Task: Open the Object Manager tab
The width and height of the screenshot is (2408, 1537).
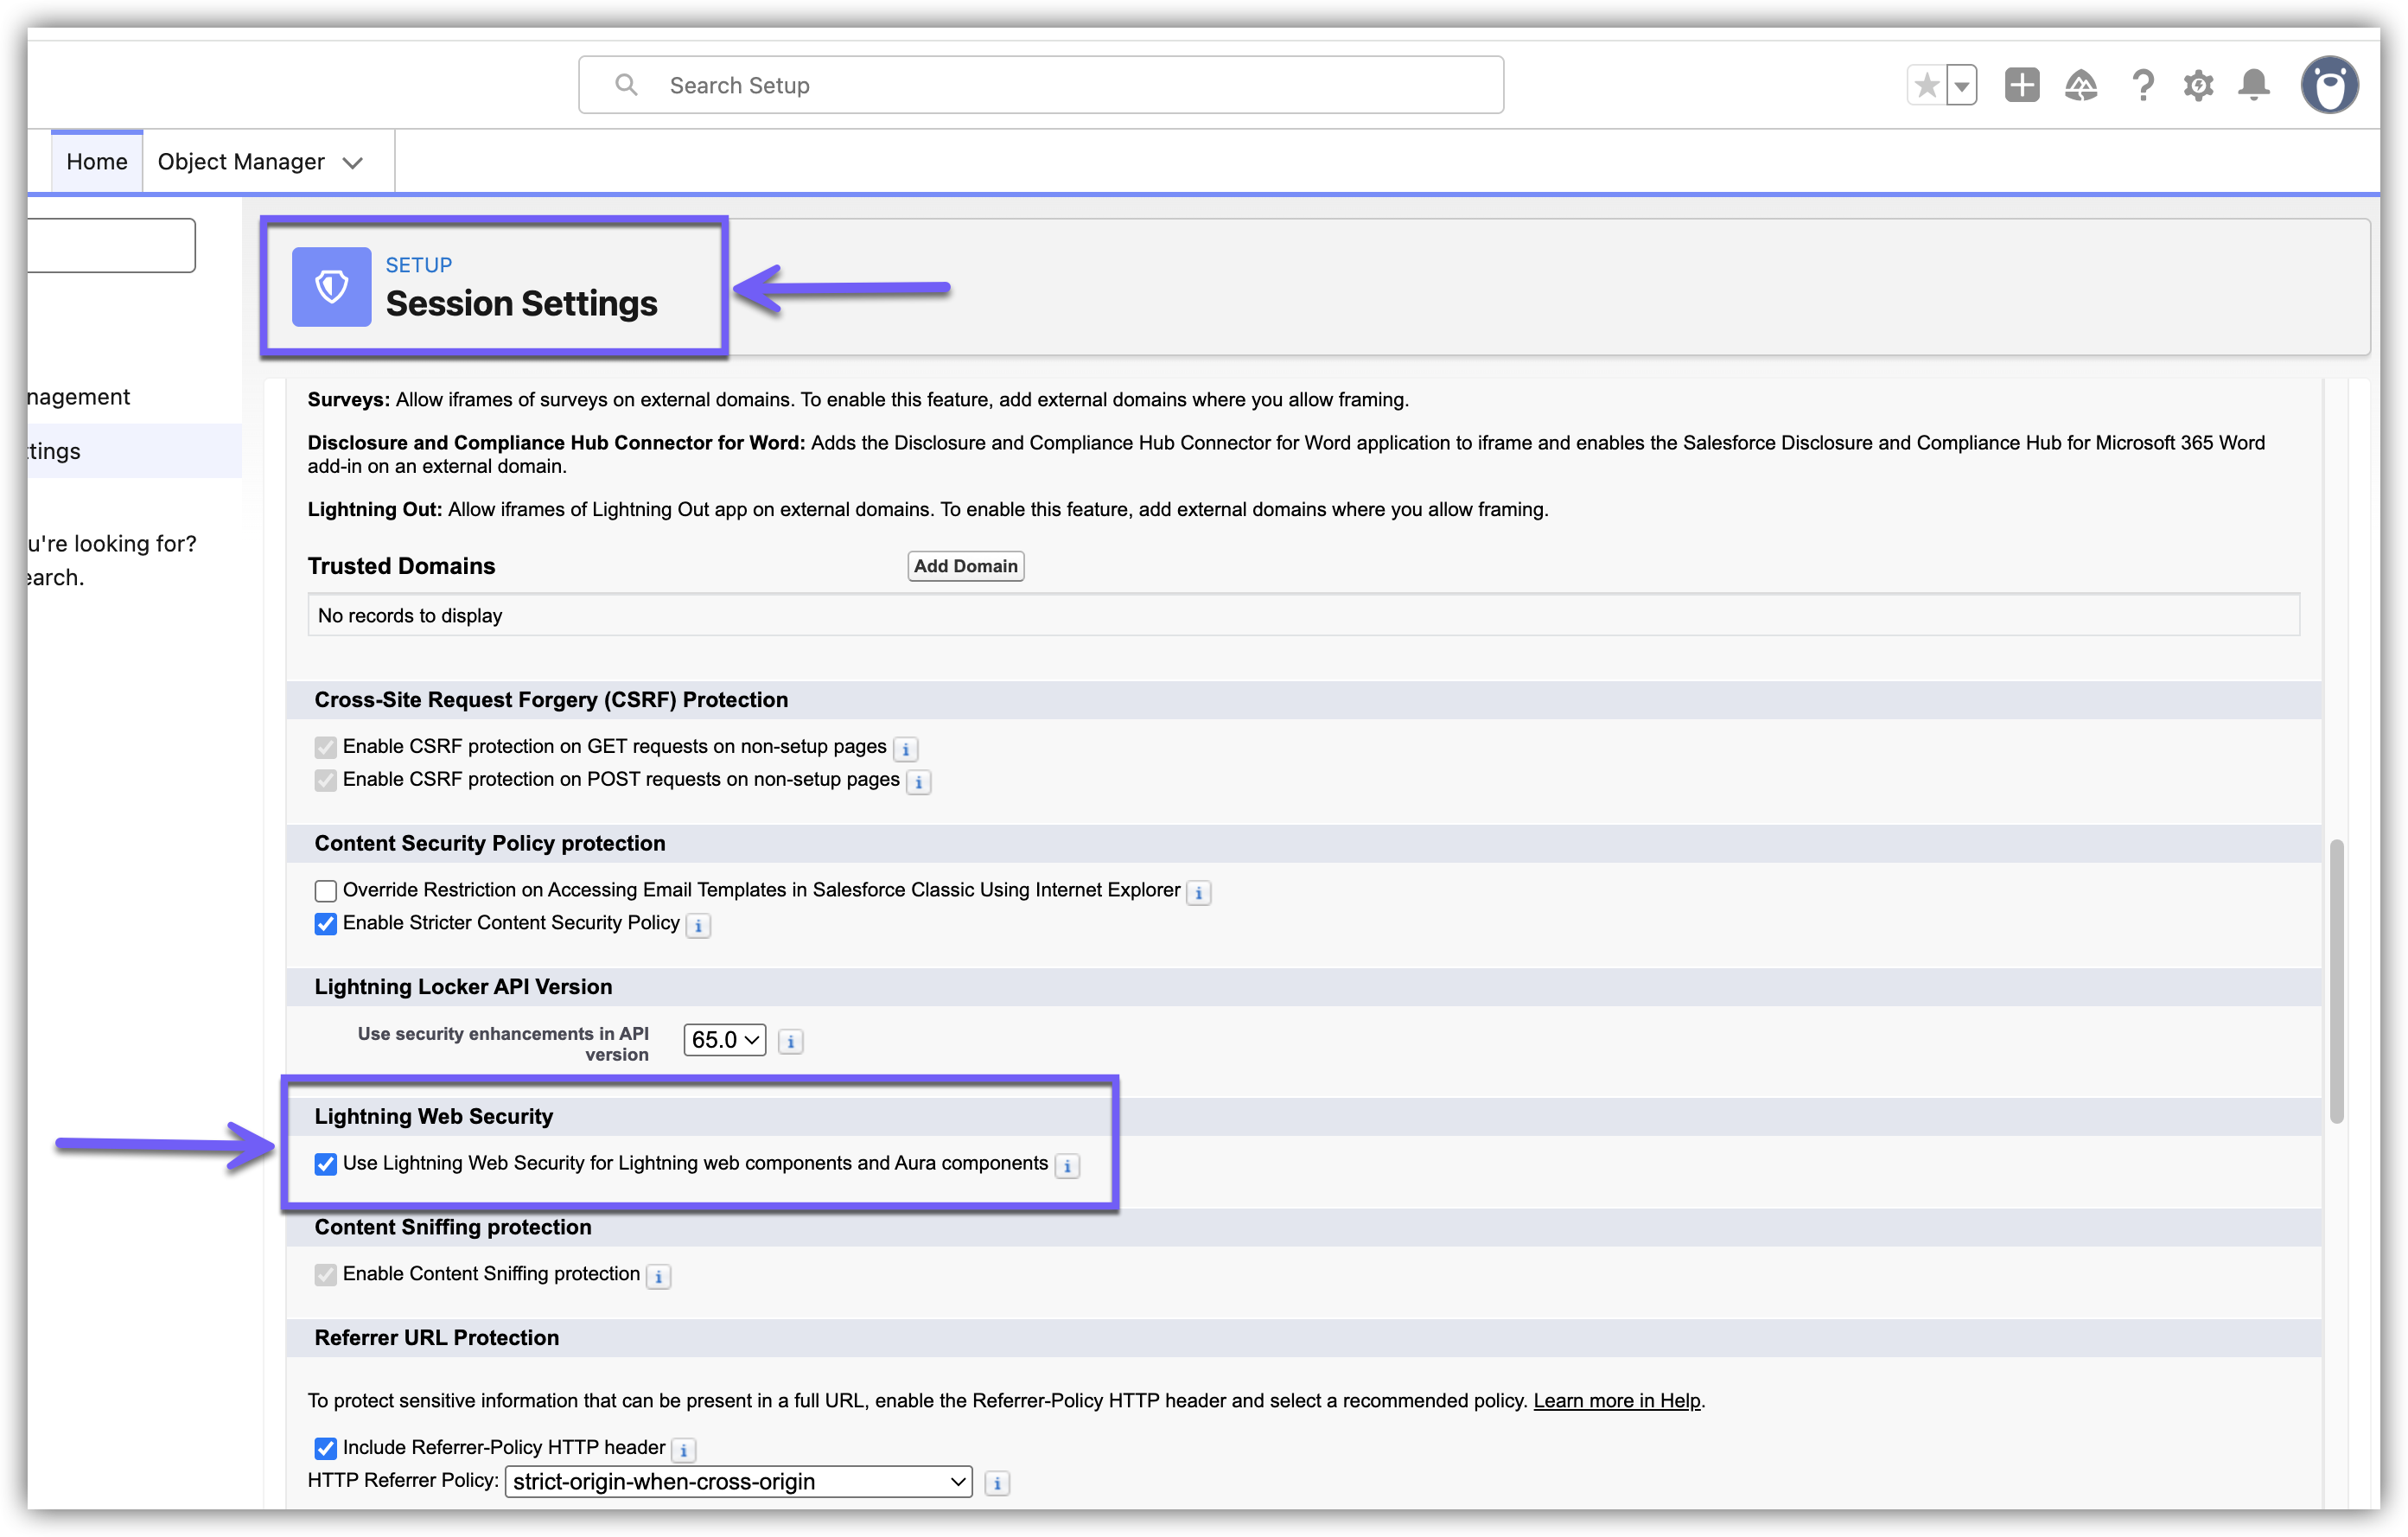Action: click(241, 162)
